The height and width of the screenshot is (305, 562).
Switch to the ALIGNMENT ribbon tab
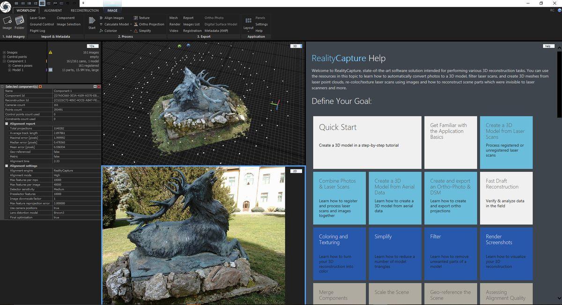click(x=53, y=10)
